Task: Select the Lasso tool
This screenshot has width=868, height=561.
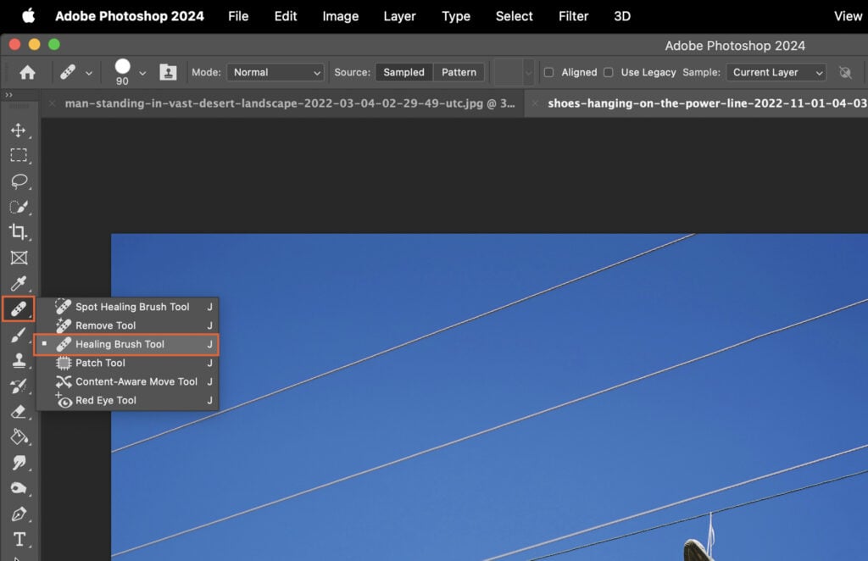Action: click(x=19, y=181)
